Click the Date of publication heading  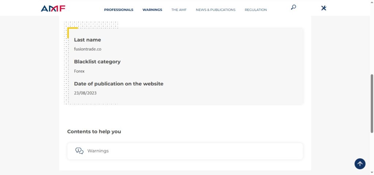tap(119, 84)
